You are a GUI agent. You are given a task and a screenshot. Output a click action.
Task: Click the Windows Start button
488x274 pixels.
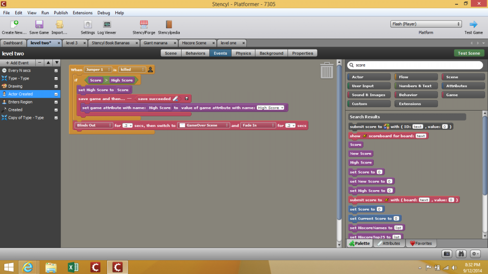[9, 267]
